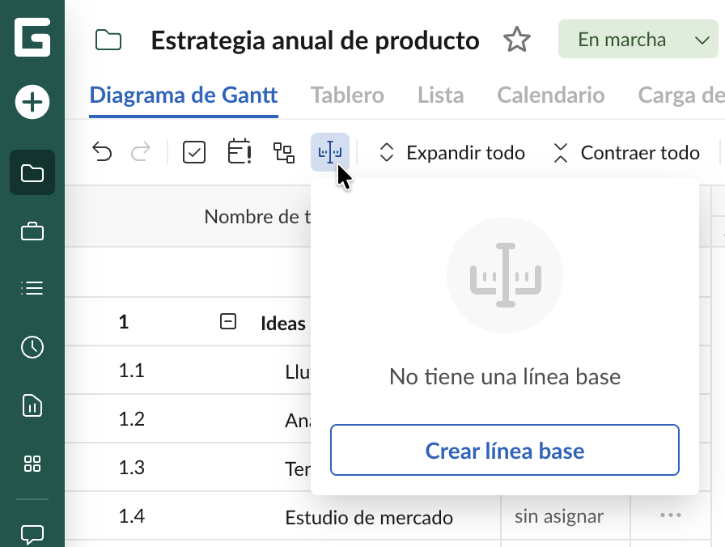Click row number 1.3
This screenshot has width=725, height=547.
(x=131, y=468)
